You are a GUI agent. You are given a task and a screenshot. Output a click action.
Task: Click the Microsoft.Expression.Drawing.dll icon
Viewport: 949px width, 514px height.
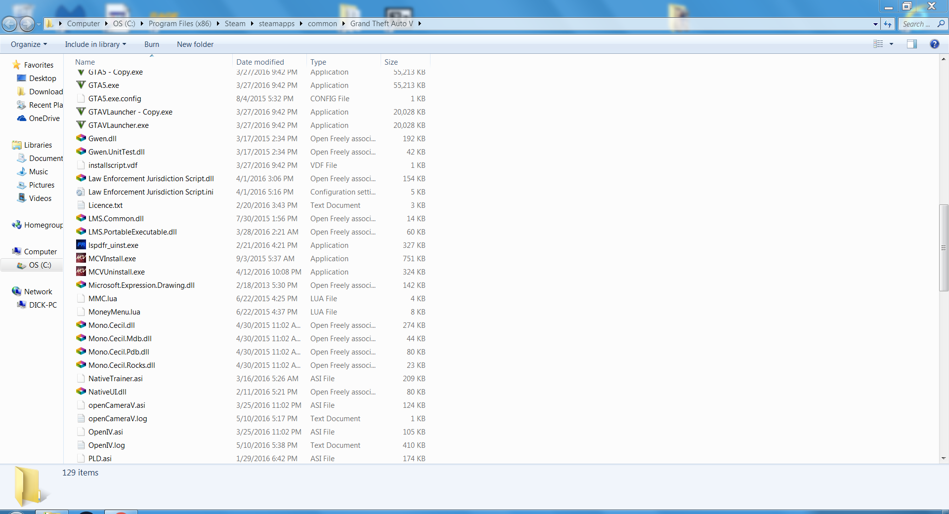(81, 285)
